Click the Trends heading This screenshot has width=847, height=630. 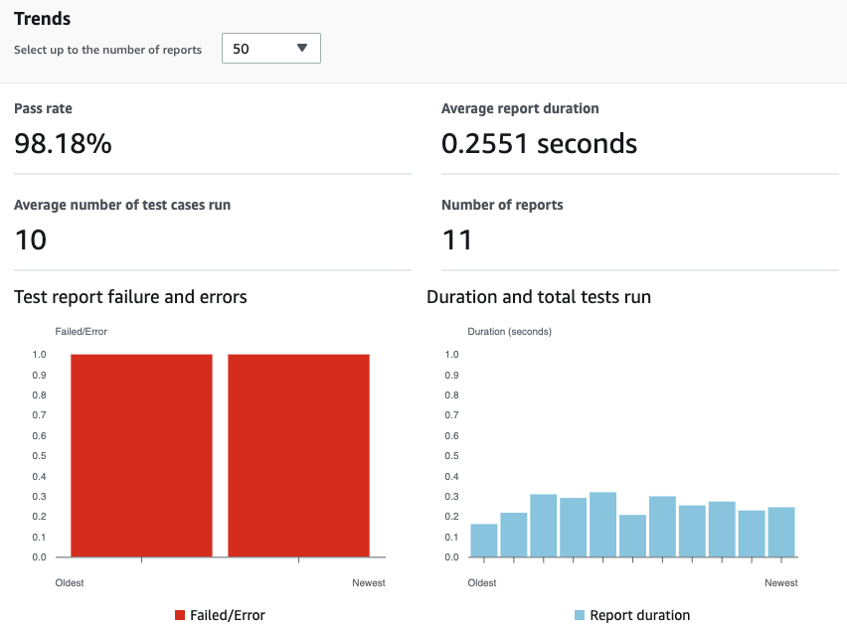click(43, 18)
